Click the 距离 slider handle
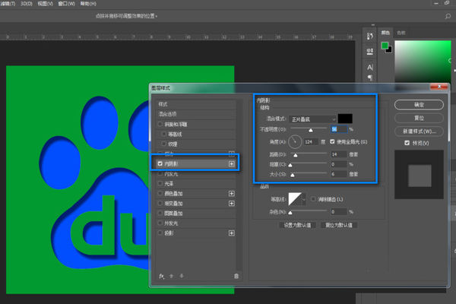The image size is (456, 304). coord(296,155)
